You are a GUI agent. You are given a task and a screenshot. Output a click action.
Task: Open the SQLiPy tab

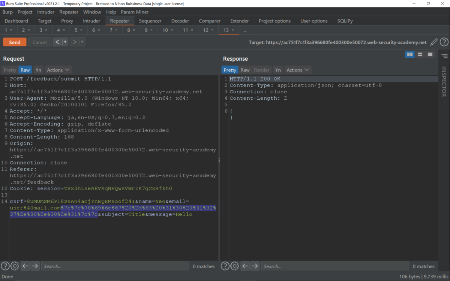point(345,21)
